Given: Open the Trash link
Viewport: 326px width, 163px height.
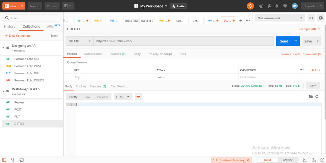Looking at the screenshot, I should tap(54, 36).
